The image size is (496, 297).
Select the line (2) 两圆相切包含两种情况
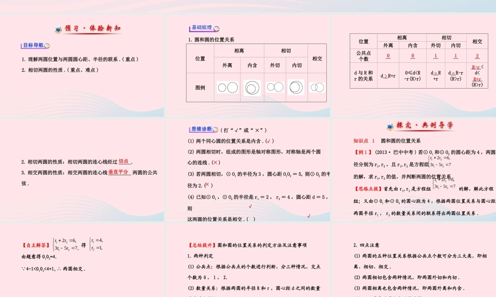click(407, 277)
